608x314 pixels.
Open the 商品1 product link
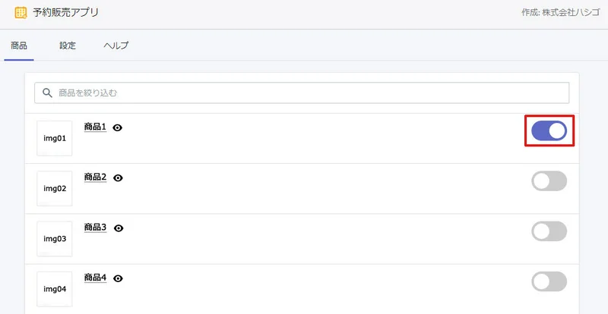tap(95, 127)
